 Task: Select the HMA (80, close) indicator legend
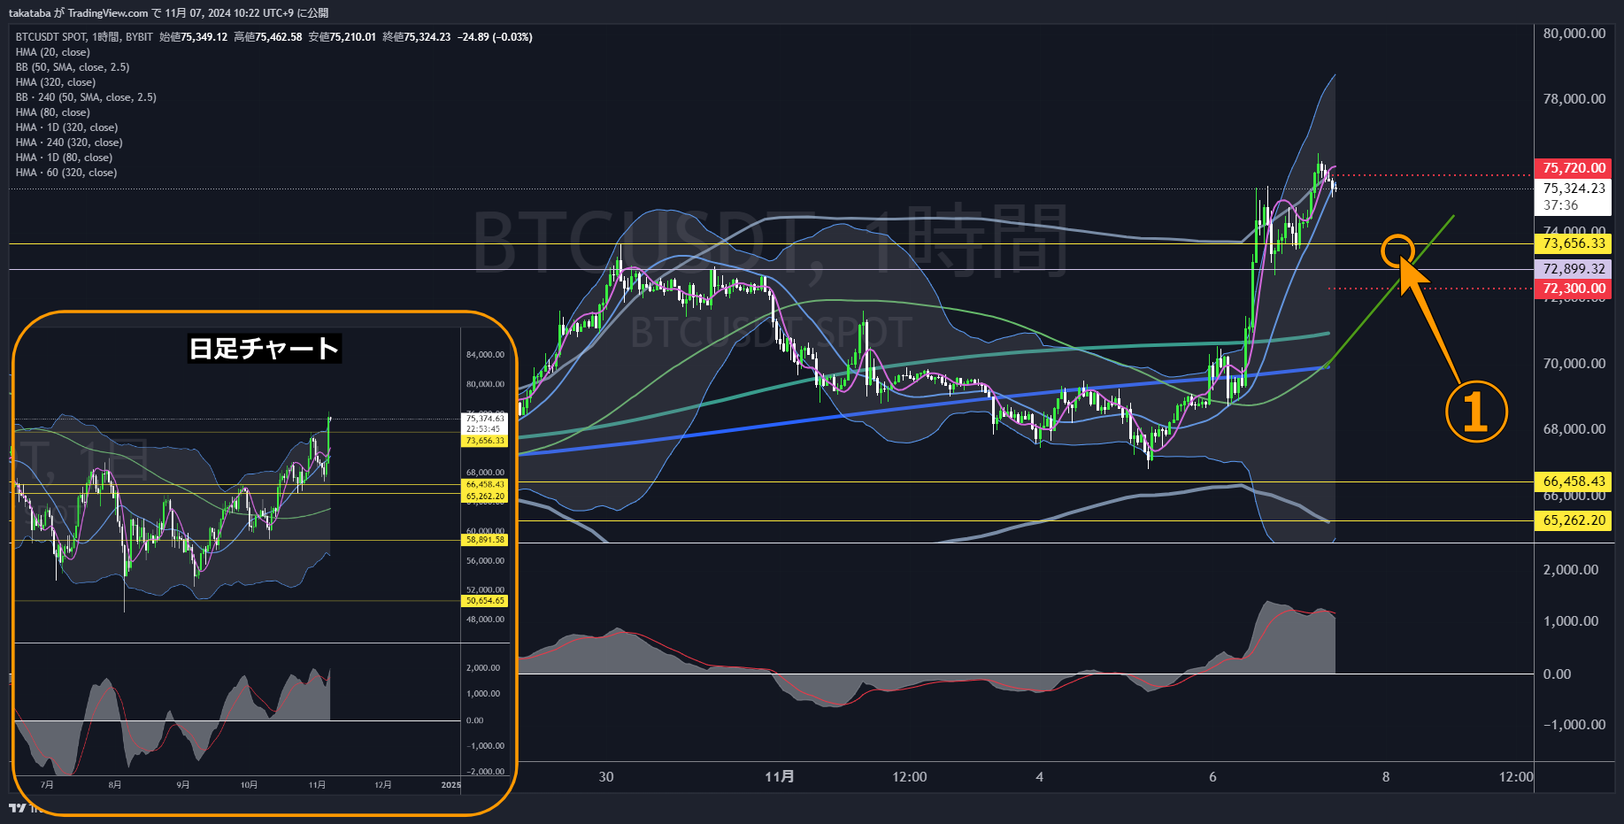[x=52, y=112]
